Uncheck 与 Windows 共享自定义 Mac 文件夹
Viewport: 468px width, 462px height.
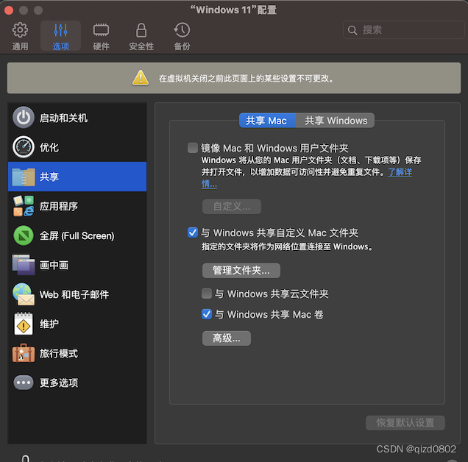pyautogui.click(x=193, y=232)
